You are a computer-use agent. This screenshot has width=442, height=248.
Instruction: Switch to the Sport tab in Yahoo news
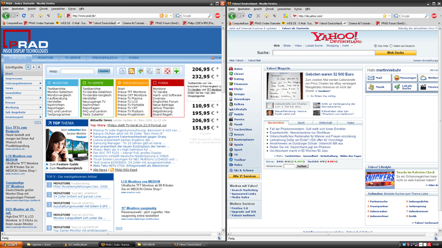coord(301,123)
